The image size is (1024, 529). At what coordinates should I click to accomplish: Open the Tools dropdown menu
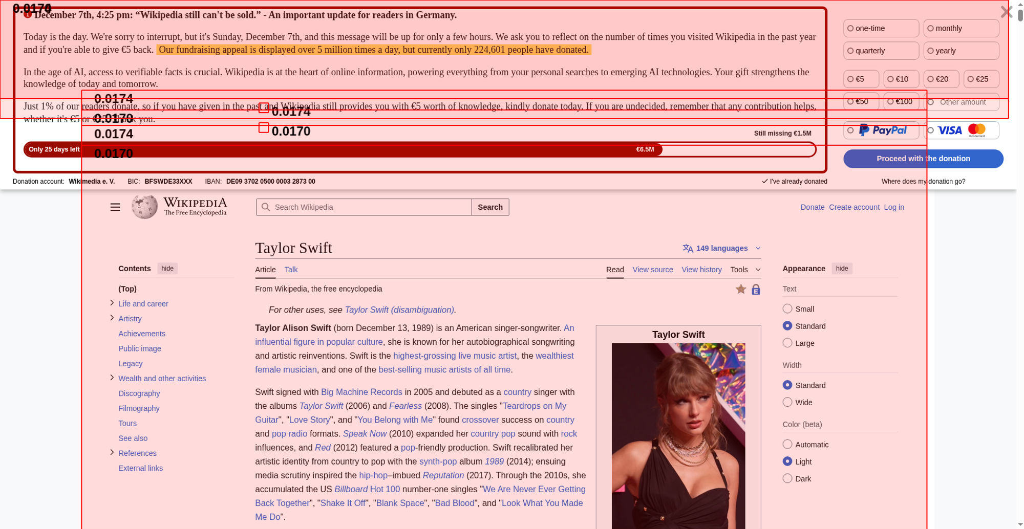click(745, 270)
